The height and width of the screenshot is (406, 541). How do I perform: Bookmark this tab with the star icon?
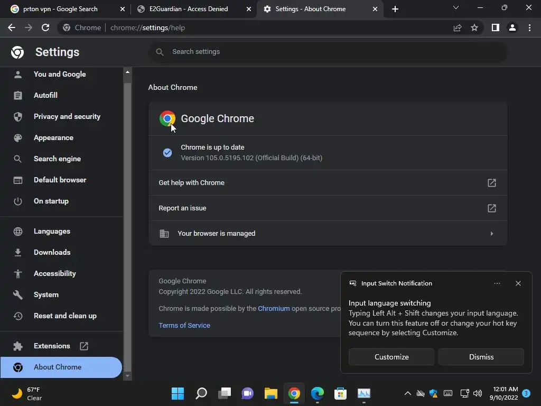[x=474, y=27]
